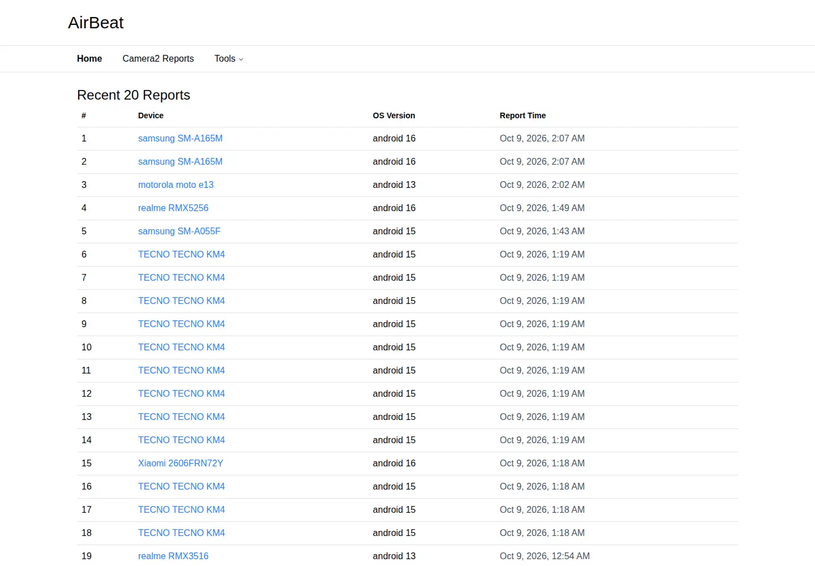Click the Report Time column header
Image resolution: width=815 pixels, height=566 pixels.
pyautogui.click(x=523, y=115)
